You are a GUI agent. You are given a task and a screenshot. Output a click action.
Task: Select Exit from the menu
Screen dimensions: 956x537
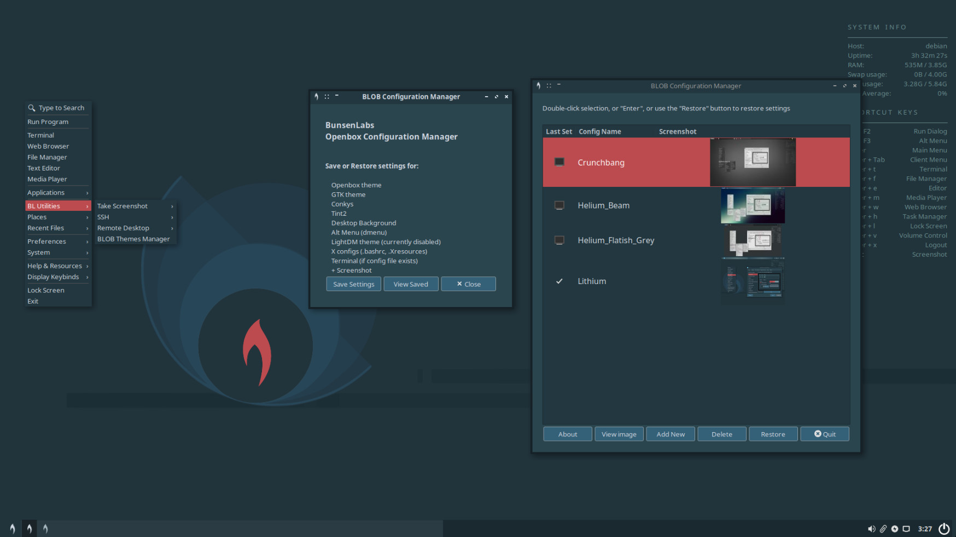tap(57, 301)
